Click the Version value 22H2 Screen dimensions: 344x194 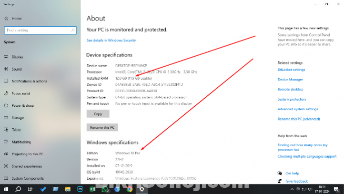(x=120, y=160)
